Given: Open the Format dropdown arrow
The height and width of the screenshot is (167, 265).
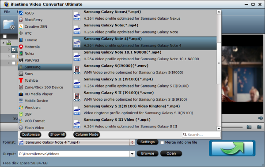Looking at the screenshot, I should pyautogui.click(x=132, y=142).
